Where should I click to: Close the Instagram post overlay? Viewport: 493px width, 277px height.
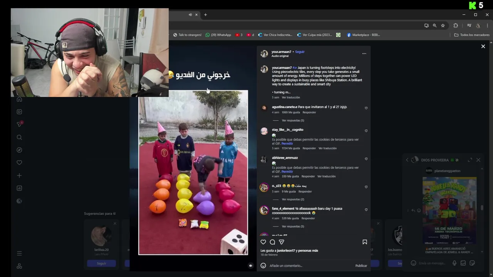pos(483,46)
